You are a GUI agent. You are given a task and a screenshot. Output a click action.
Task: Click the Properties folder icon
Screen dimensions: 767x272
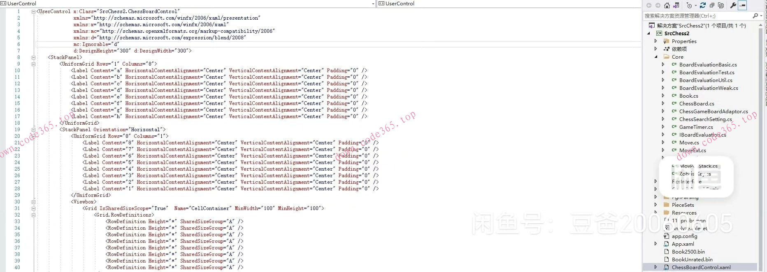point(667,41)
